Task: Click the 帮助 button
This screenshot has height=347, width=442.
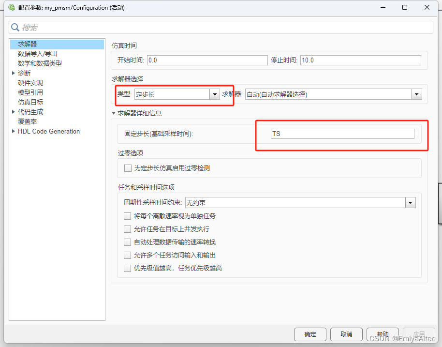Action: [383, 334]
